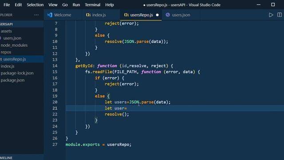Click the JS braces icon on usersRepo.js tab
Image resolution: width=284 pixels, height=160 pixels.
pos(126,15)
